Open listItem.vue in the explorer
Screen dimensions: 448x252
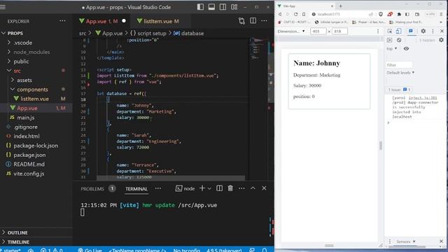coord(36,99)
